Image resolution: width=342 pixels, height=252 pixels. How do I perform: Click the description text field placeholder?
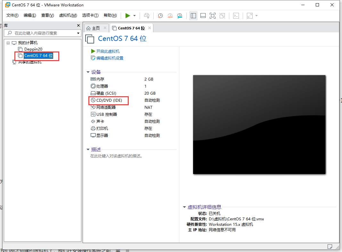(x=116, y=156)
